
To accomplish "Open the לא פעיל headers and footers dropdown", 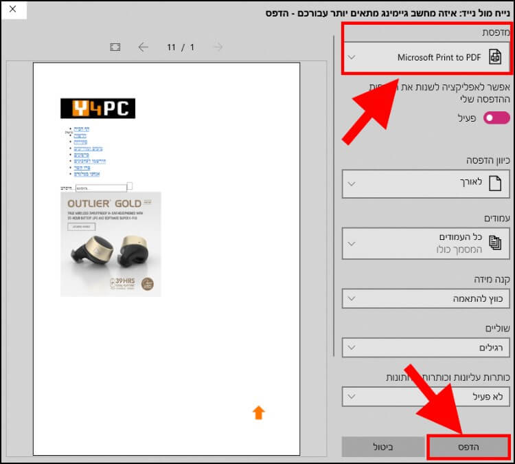I will click(426, 397).
